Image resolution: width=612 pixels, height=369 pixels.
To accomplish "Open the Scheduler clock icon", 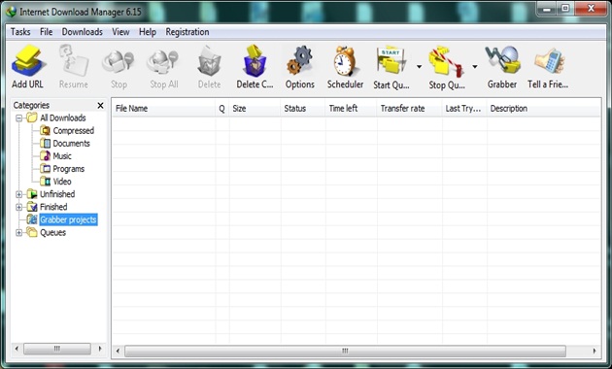I will pyautogui.click(x=345, y=61).
